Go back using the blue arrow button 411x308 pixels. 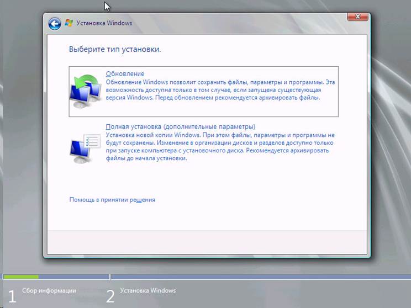tap(55, 24)
